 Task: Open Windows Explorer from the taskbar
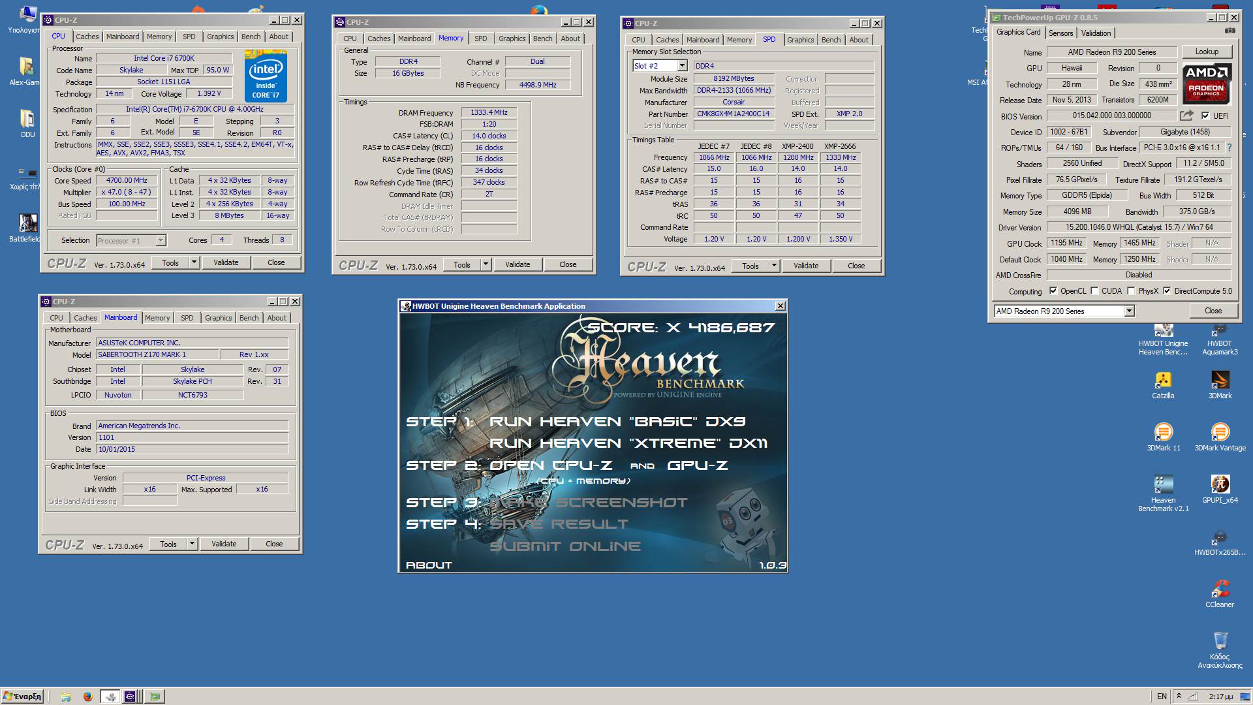65,697
